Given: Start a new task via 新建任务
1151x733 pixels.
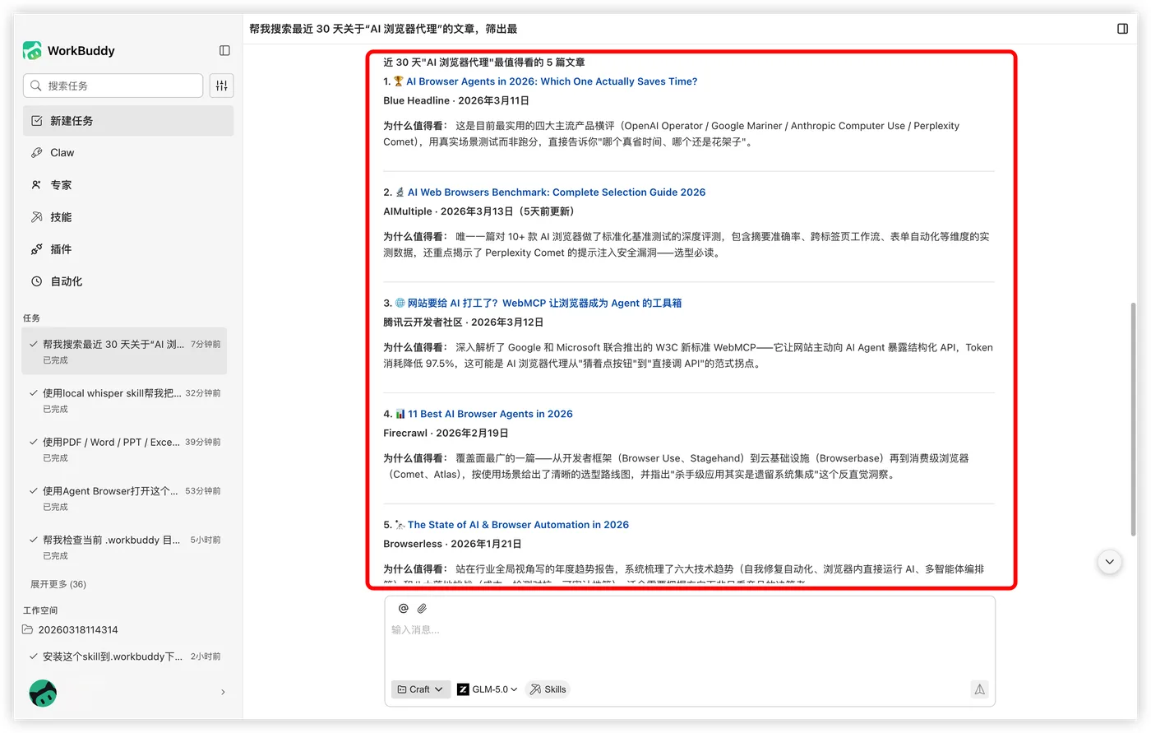Looking at the screenshot, I should [128, 121].
